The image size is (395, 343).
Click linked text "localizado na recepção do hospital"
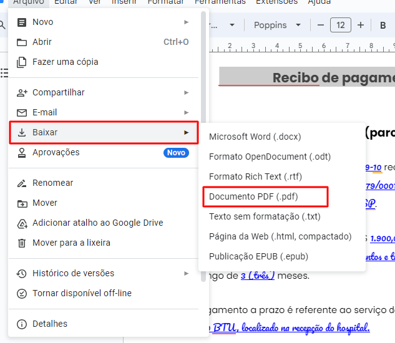[x=306, y=327]
